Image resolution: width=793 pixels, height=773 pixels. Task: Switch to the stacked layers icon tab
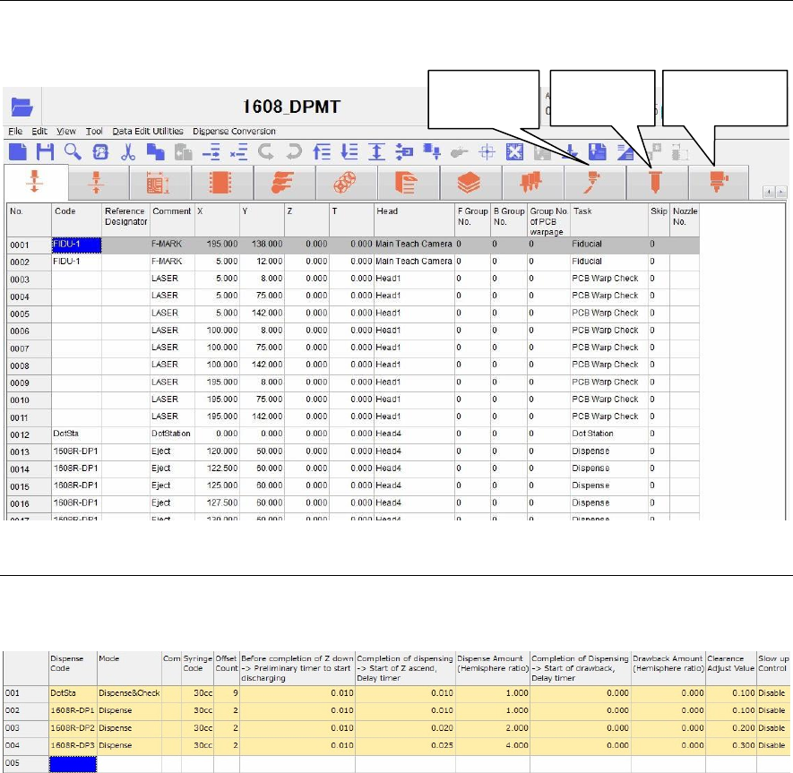(x=470, y=182)
